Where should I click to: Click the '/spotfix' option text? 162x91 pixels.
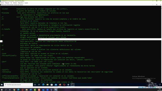[x=5, y=70]
